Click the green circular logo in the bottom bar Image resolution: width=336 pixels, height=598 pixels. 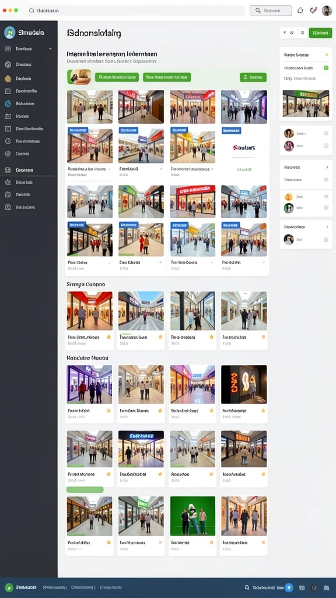point(9,587)
